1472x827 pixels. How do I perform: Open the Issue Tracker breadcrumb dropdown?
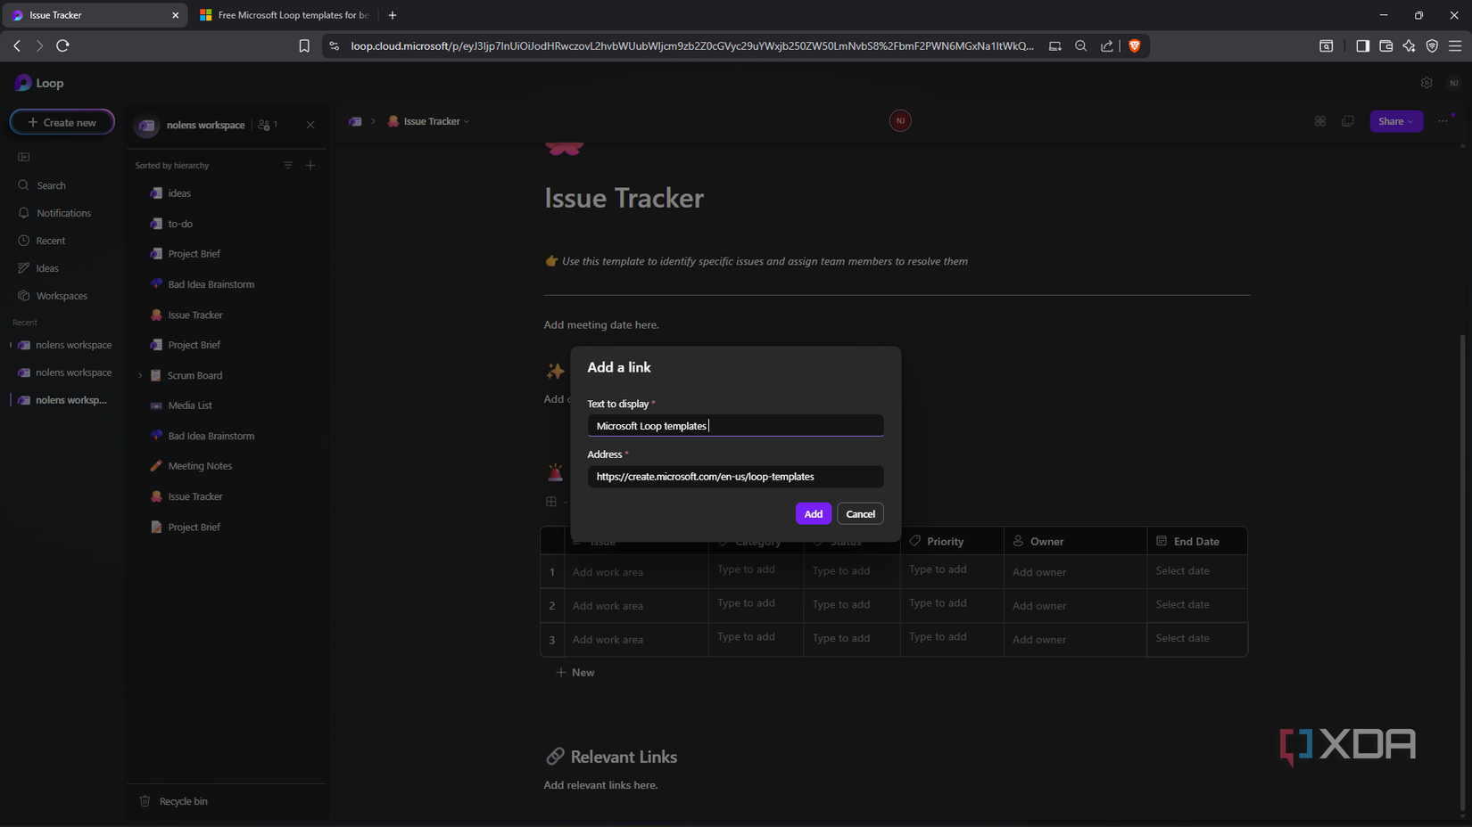coord(465,121)
